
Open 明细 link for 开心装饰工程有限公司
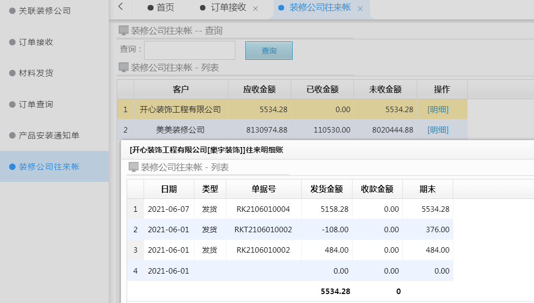438,110
